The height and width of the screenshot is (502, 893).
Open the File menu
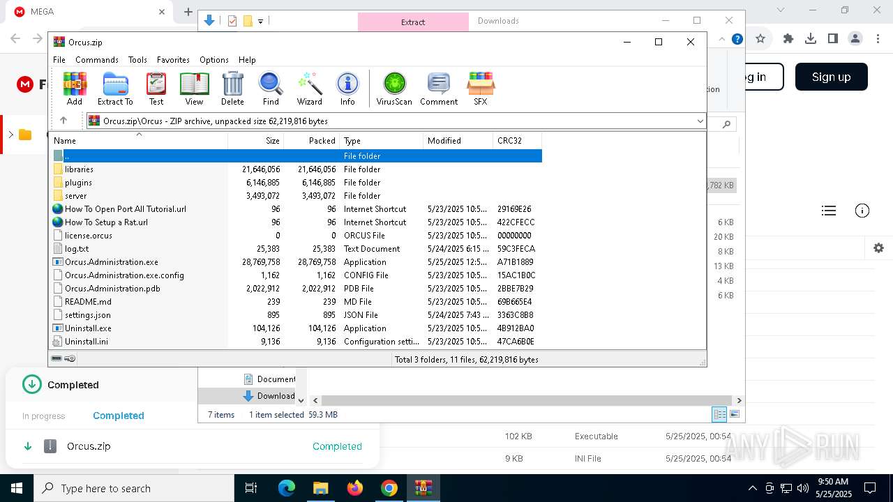(x=59, y=60)
